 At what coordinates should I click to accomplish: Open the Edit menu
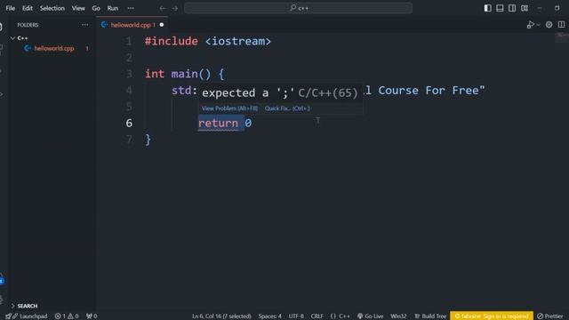click(x=28, y=8)
